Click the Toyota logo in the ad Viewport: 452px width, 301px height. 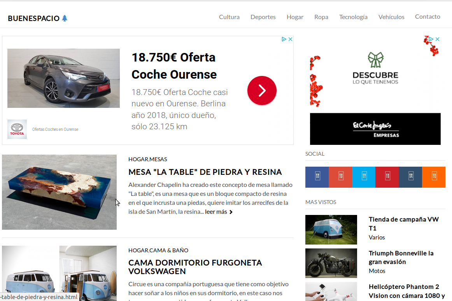click(17, 129)
